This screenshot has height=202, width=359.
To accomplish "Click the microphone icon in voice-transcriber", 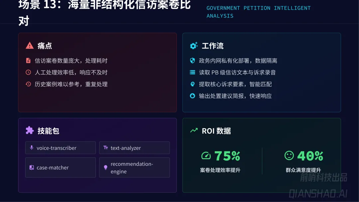I will (32, 148).
